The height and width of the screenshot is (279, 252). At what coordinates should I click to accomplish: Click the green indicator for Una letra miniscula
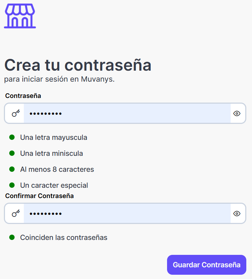pyautogui.click(x=12, y=153)
